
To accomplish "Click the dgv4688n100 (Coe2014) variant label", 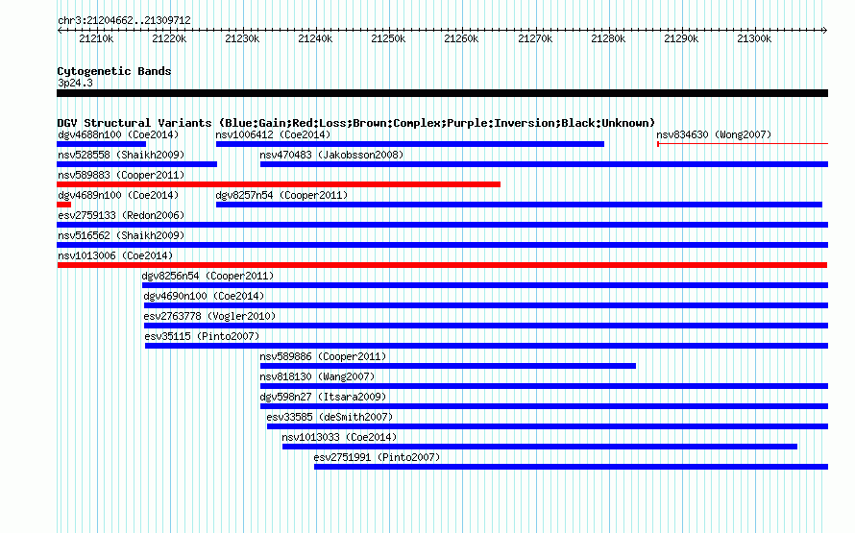I will point(118,134).
